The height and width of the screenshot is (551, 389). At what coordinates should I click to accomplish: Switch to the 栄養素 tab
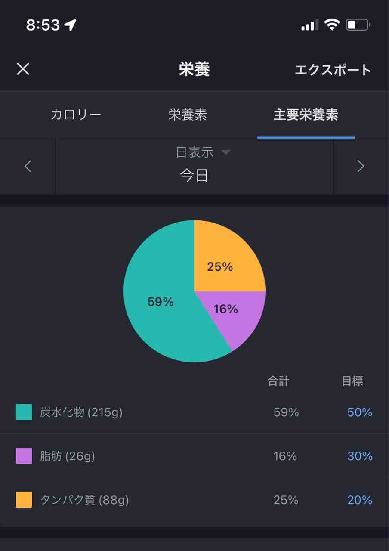(188, 115)
